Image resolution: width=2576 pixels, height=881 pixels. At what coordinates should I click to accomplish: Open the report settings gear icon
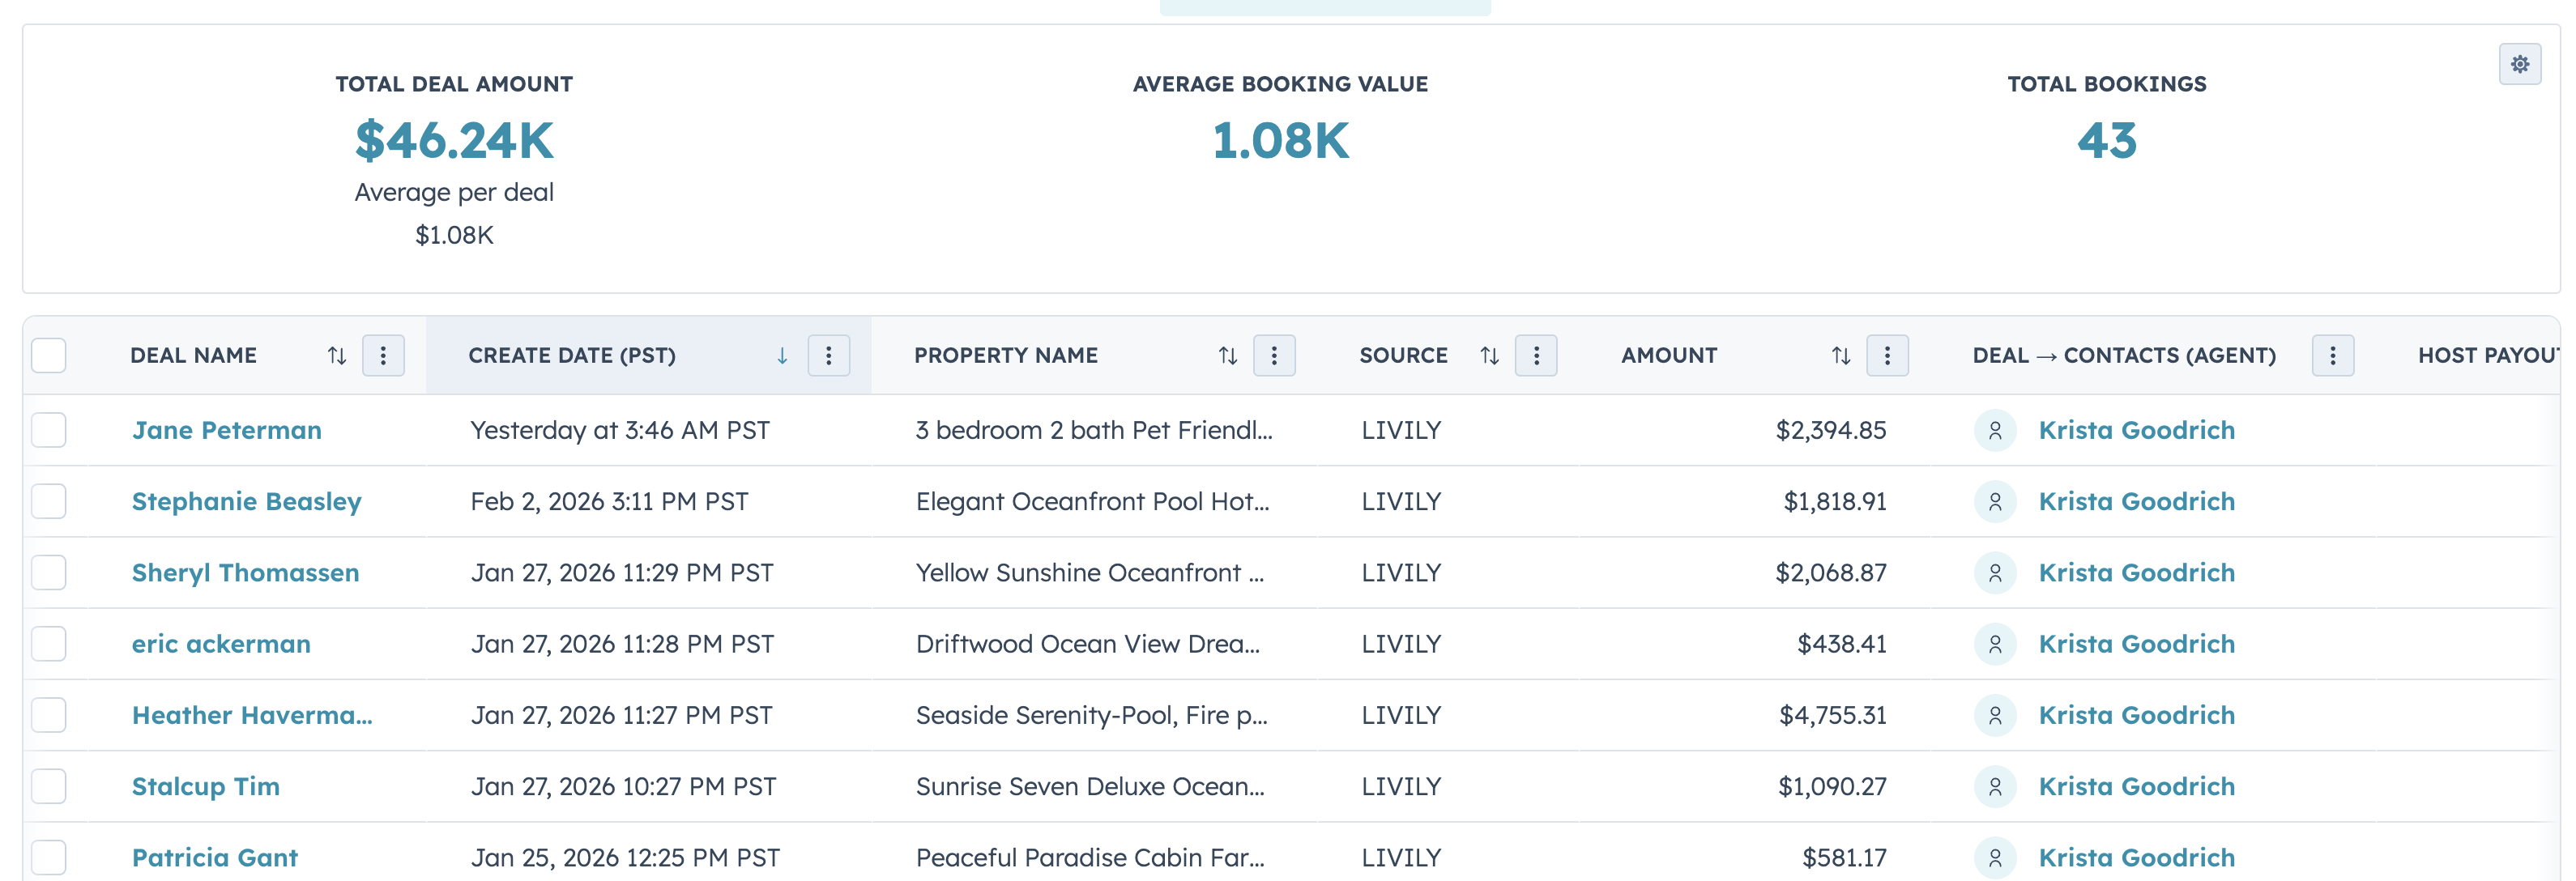[2519, 64]
